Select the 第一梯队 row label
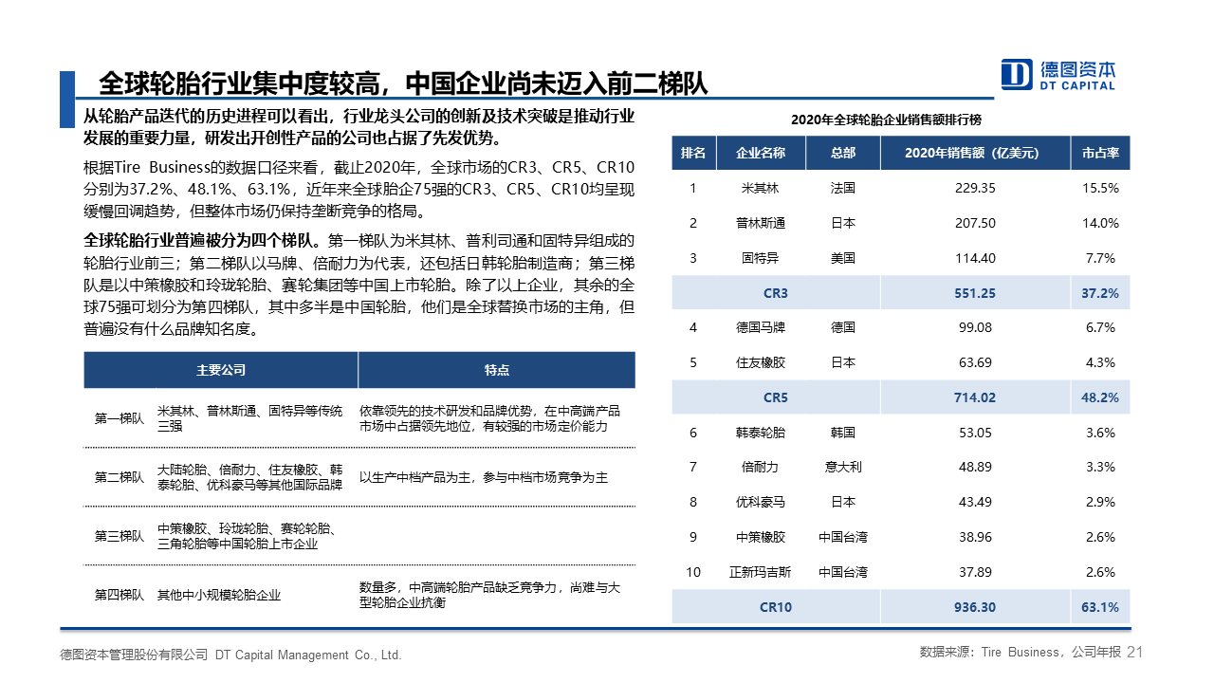Image resolution: width=1214 pixels, height=683 pixels. click(120, 418)
